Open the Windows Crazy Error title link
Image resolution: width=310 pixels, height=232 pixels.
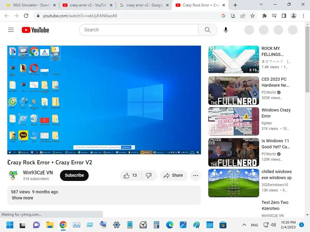pyautogui.click(x=276, y=113)
